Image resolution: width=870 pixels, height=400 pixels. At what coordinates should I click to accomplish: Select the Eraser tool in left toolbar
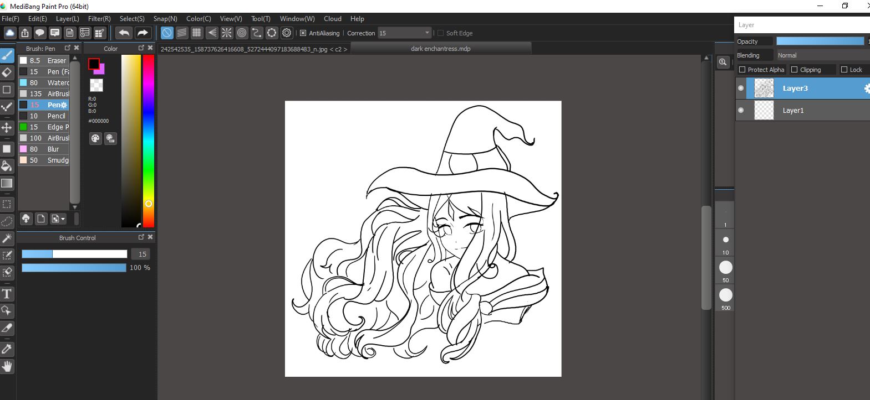click(x=7, y=72)
